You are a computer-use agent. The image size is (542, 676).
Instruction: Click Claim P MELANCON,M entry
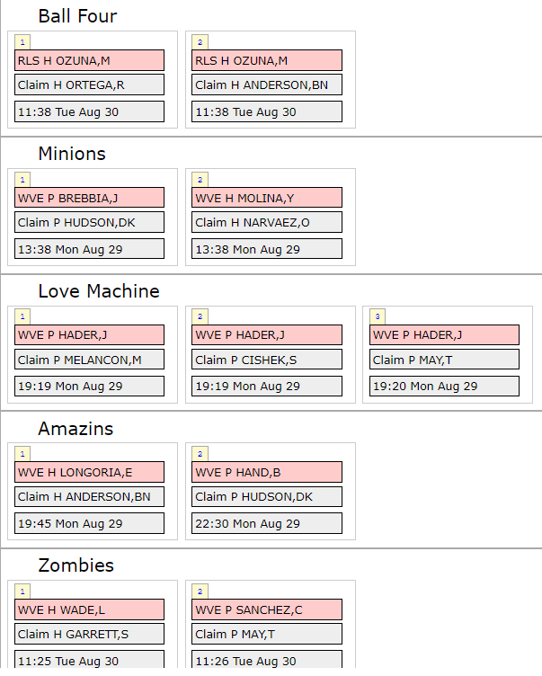[89, 360]
